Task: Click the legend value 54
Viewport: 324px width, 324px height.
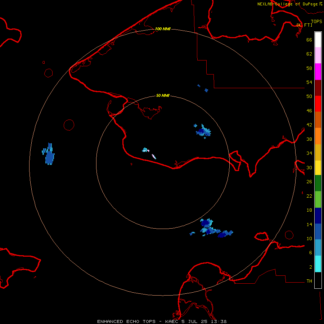Action: click(309, 82)
